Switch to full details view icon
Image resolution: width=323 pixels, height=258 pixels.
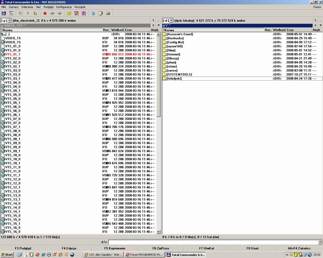click(28, 13)
